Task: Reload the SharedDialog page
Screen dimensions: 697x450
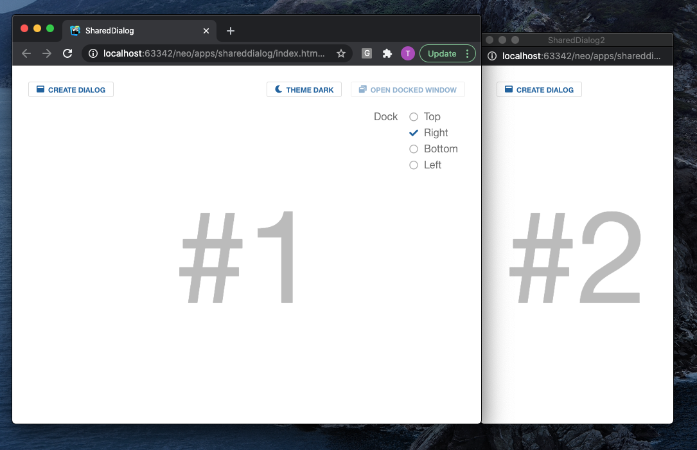Action: click(67, 53)
